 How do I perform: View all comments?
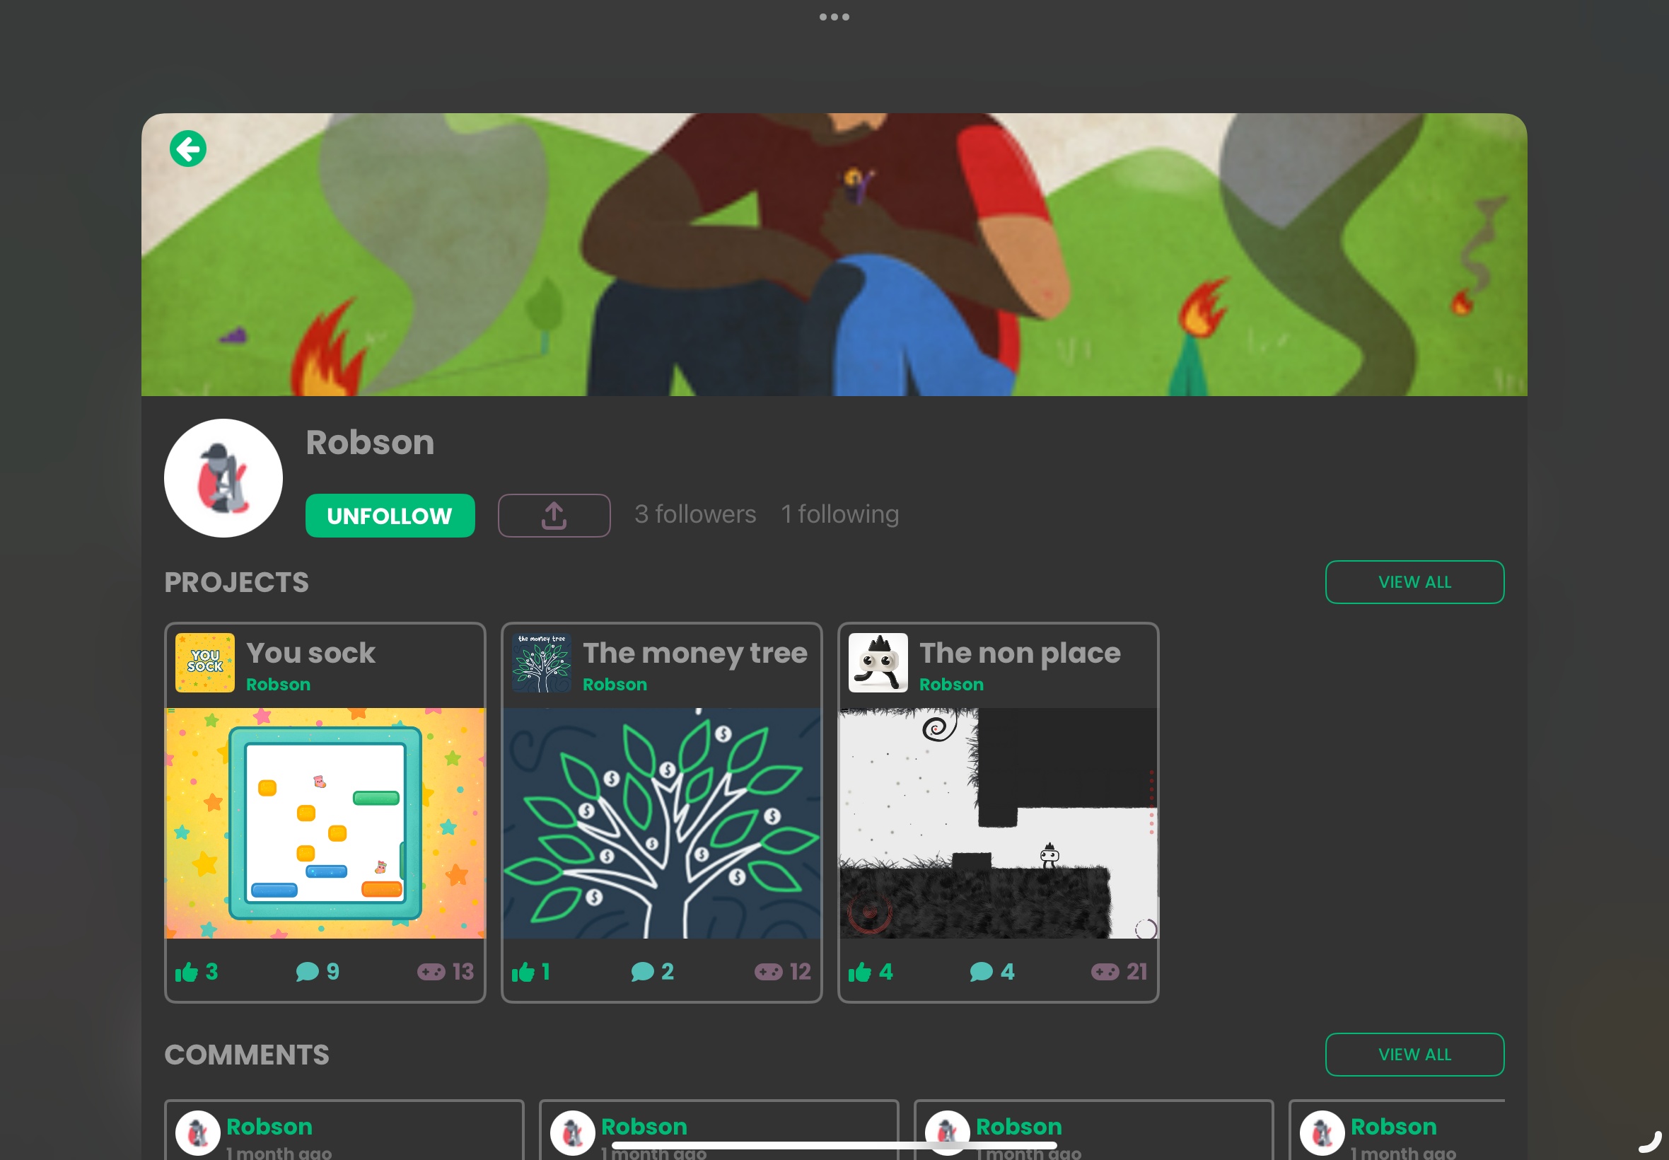tap(1414, 1055)
